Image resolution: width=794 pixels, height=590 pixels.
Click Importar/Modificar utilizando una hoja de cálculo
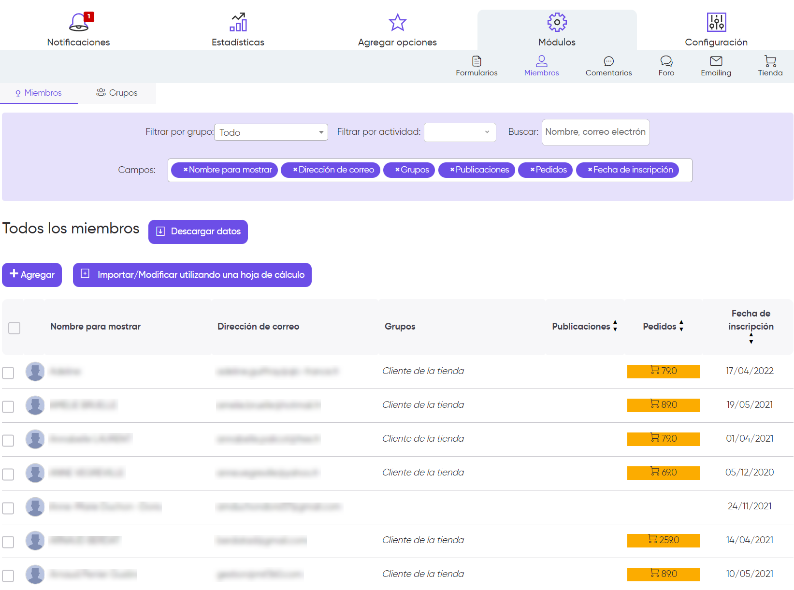[x=192, y=275]
